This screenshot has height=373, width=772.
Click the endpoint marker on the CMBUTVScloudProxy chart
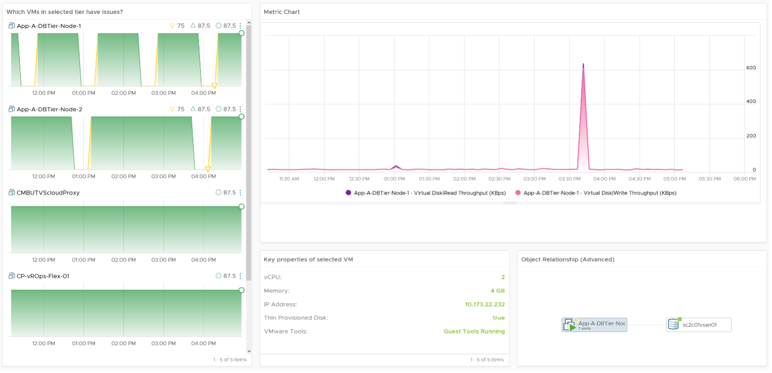point(242,207)
